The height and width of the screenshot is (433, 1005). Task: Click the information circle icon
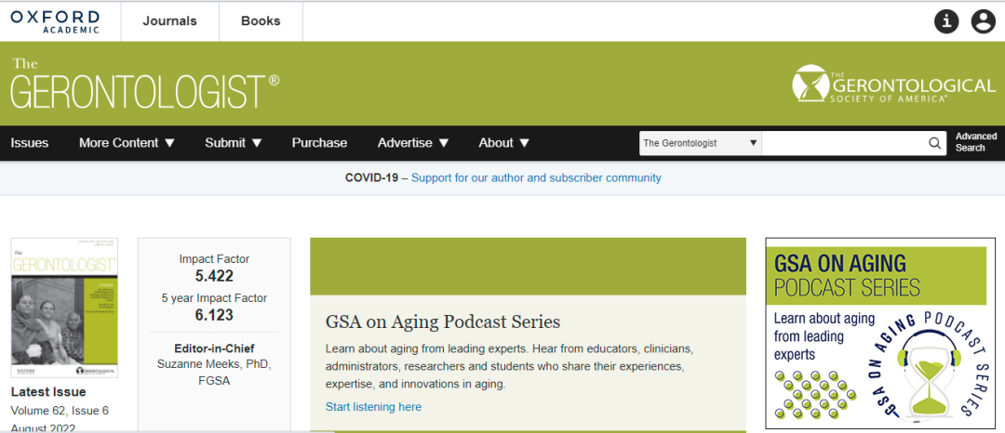click(946, 20)
